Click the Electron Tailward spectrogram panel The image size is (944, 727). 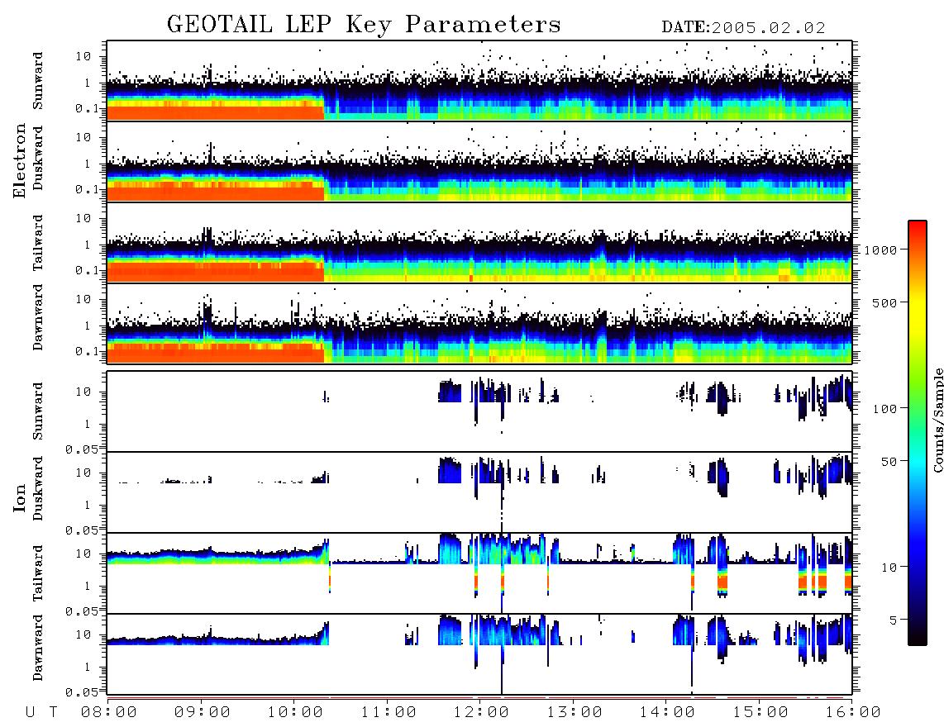[479, 243]
